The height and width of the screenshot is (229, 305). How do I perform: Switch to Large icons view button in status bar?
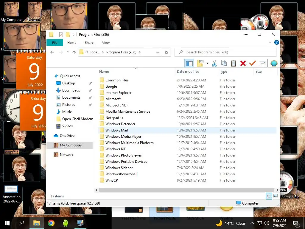click(x=276, y=196)
